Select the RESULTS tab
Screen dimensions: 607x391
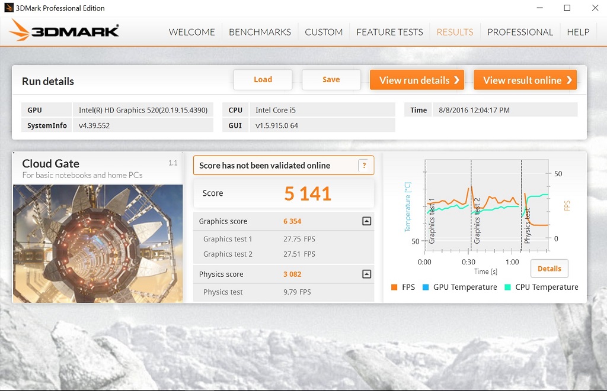[455, 32]
